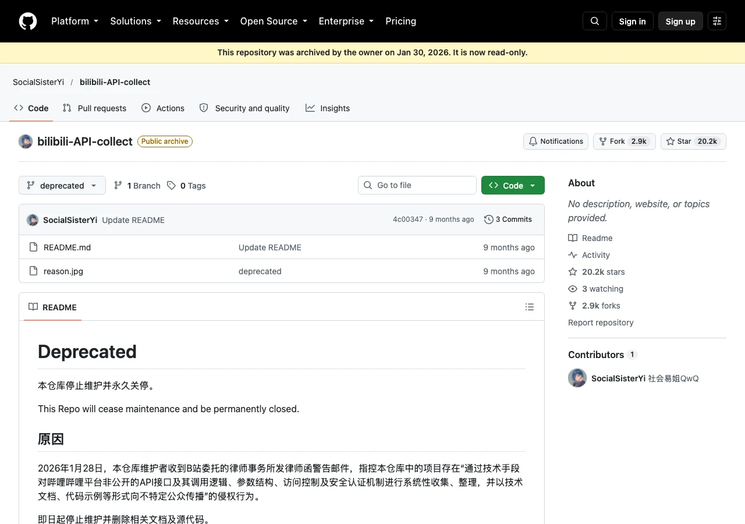Viewport: 745px width, 524px height.
Task: Open the deprecated branch selector dropdown
Action: 62,185
